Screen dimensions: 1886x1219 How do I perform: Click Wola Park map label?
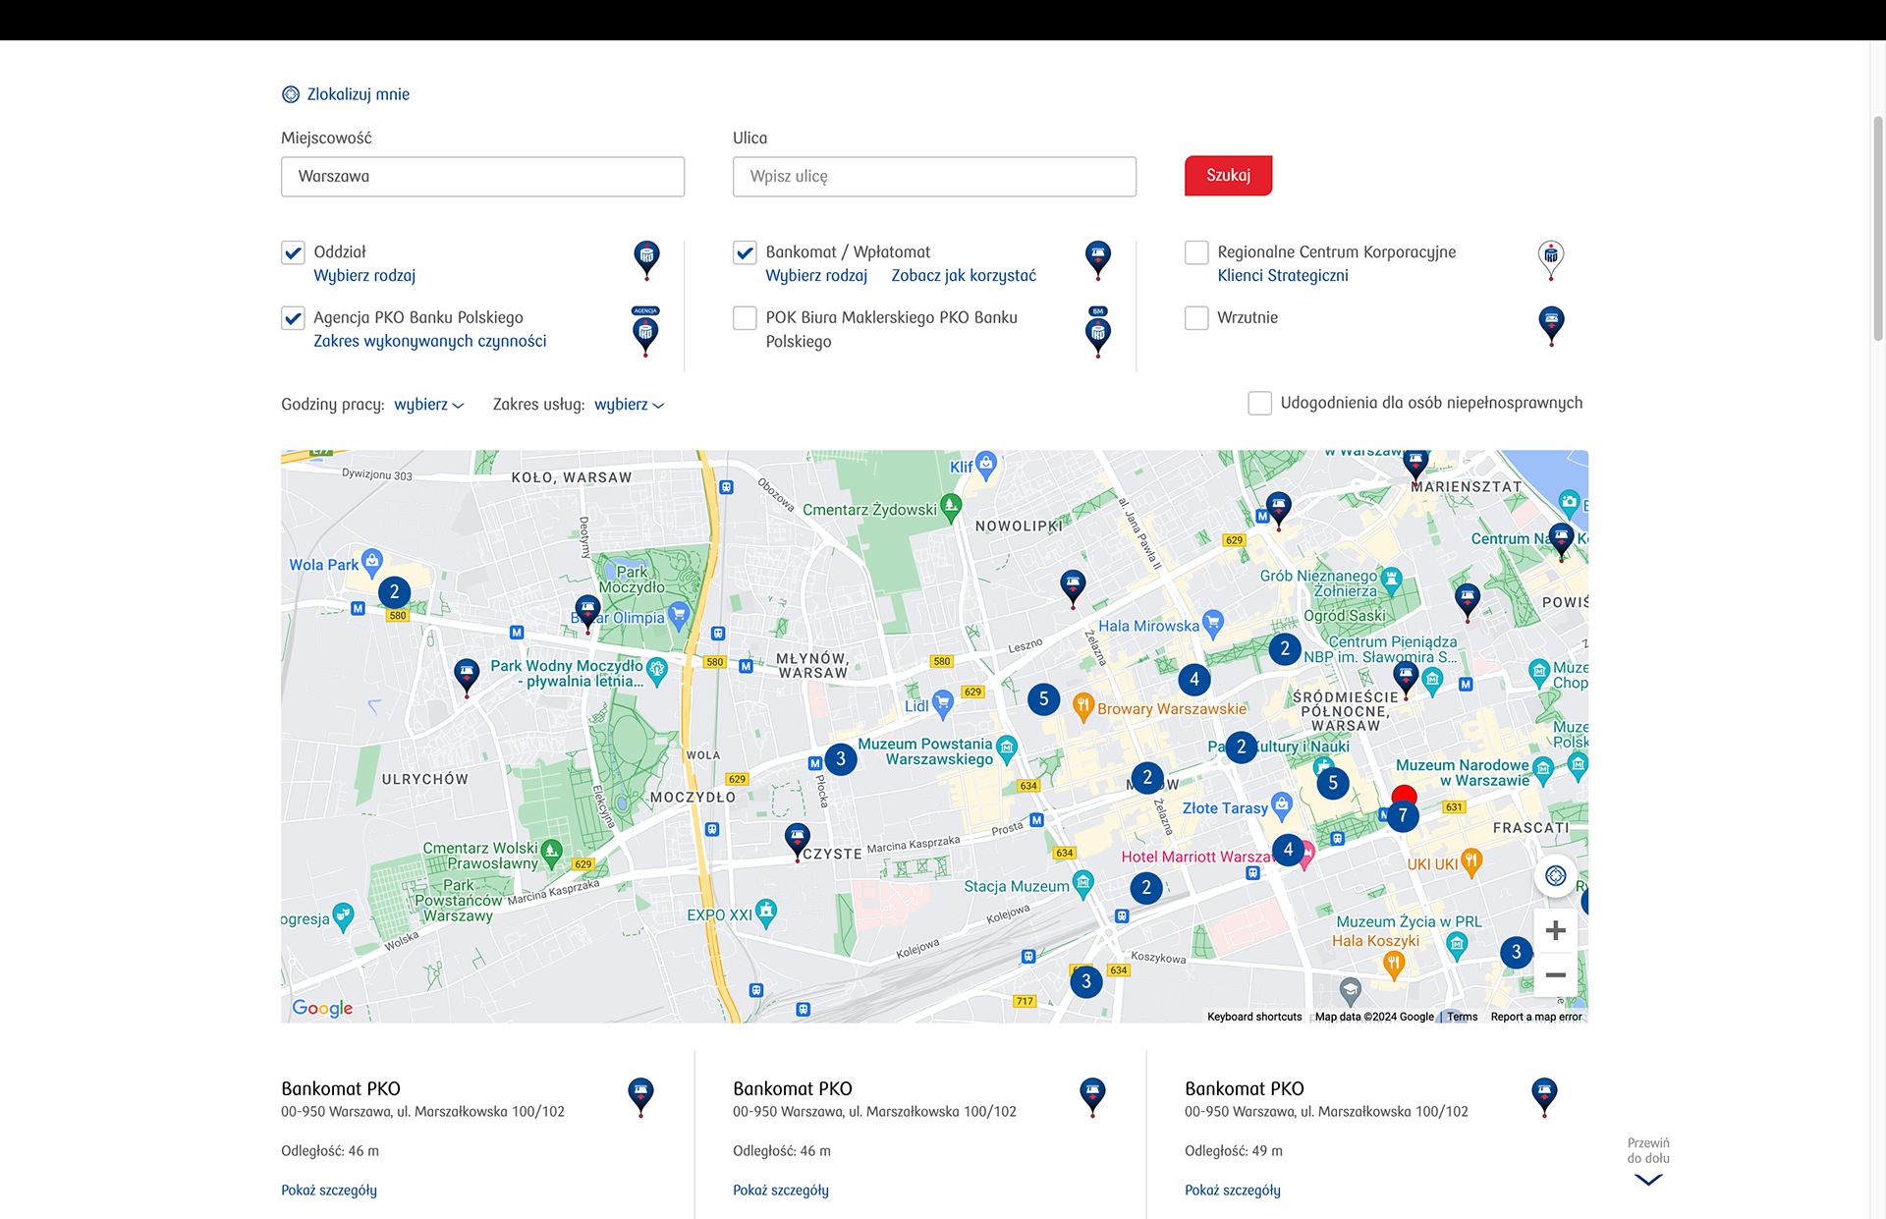click(x=324, y=565)
